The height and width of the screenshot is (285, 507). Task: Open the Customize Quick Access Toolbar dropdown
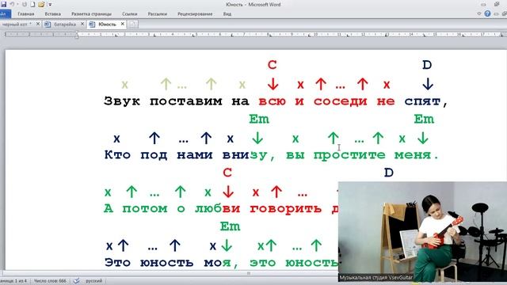click(x=50, y=5)
